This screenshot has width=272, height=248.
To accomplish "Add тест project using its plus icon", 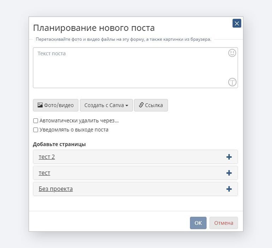I will pyautogui.click(x=229, y=173).
